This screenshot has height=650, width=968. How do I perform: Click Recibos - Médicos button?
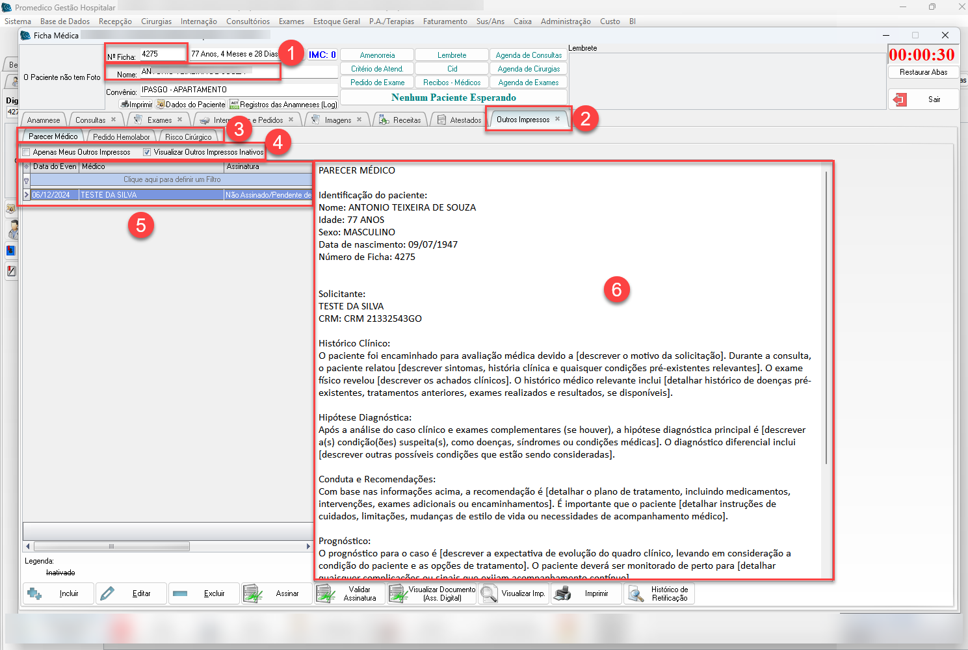tap(452, 83)
